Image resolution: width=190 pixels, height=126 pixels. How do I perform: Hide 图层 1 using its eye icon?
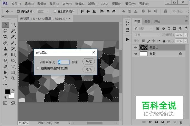136,47
